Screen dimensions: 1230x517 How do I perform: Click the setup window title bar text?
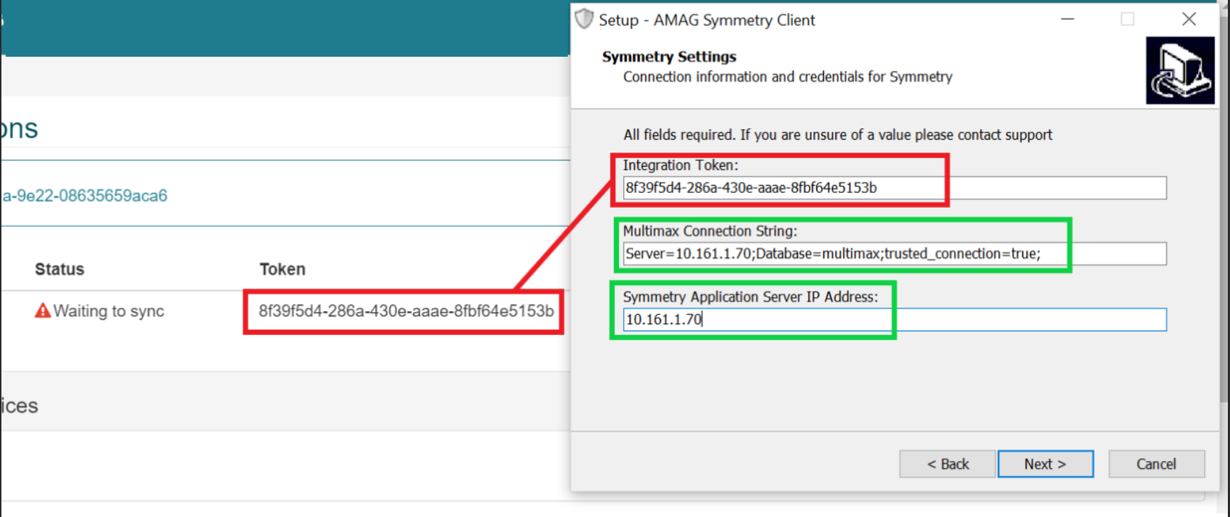tap(706, 20)
